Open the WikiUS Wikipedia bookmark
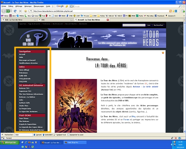The height and width of the screenshot is (149, 186). (110, 16)
